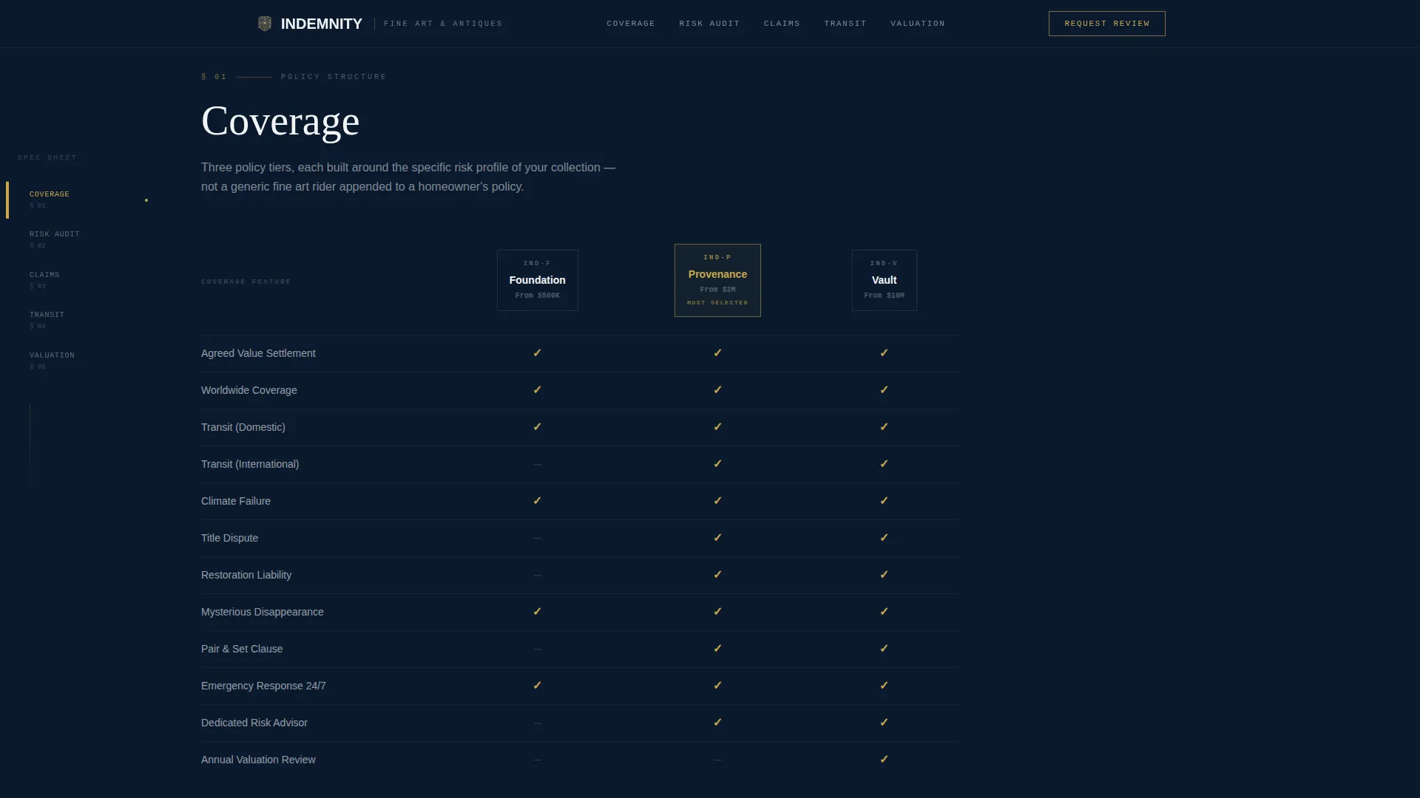The height and width of the screenshot is (798, 1420).
Task: Click Foundation checkmark for Mysterious Disappearance
Action: click(x=537, y=612)
